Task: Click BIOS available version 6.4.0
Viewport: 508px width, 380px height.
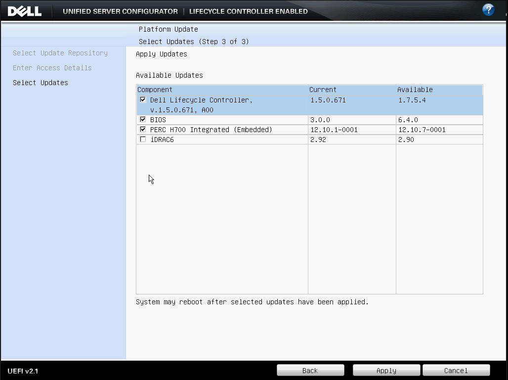Action: (408, 120)
